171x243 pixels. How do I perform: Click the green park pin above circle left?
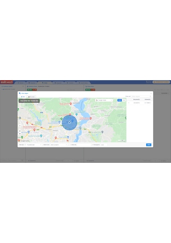click(62, 119)
